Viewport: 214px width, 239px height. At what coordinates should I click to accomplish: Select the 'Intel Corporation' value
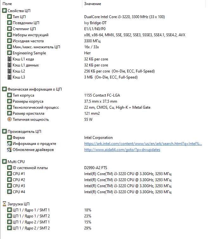point(98,138)
